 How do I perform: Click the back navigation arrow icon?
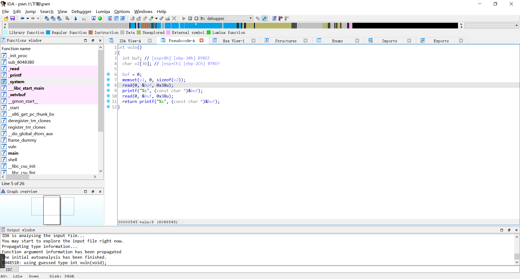(x=22, y=18)
